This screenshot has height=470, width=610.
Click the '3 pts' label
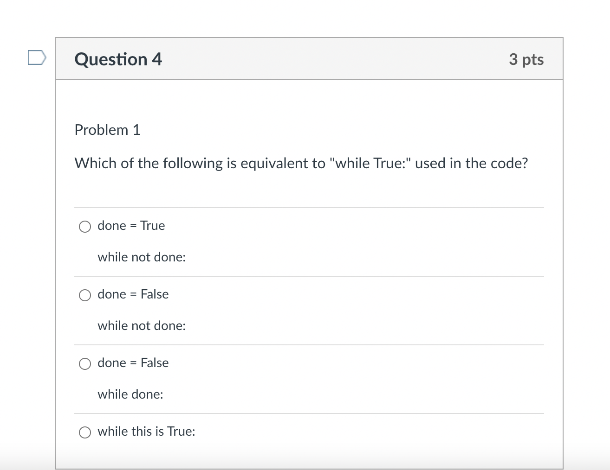point(527,59)
